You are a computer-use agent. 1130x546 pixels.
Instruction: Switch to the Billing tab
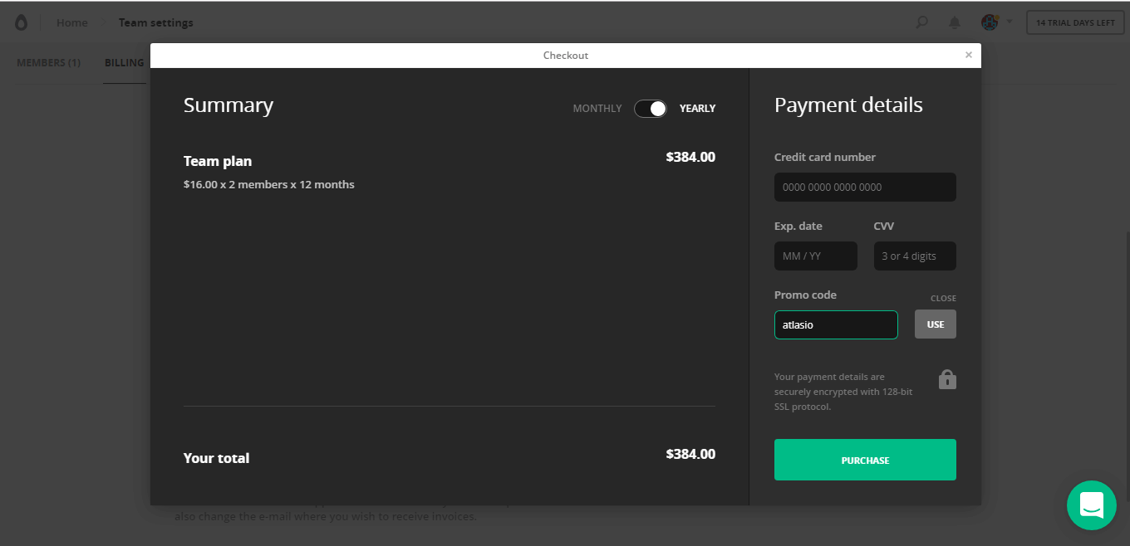click(x=125, y=63)
